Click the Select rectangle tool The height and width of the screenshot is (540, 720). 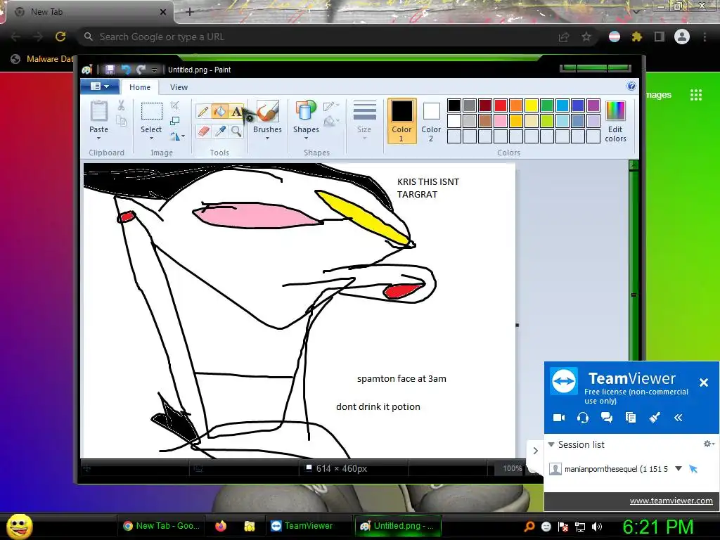point(151,111)
